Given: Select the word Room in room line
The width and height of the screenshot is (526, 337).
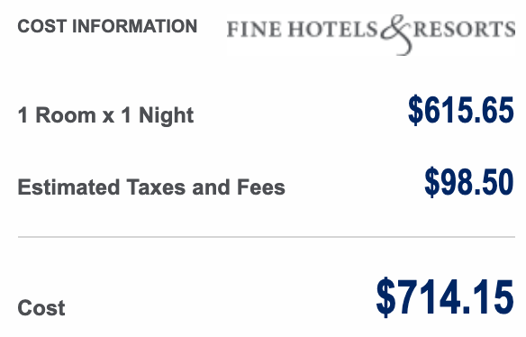Looking at the screenshot, I should pos(66,115).
